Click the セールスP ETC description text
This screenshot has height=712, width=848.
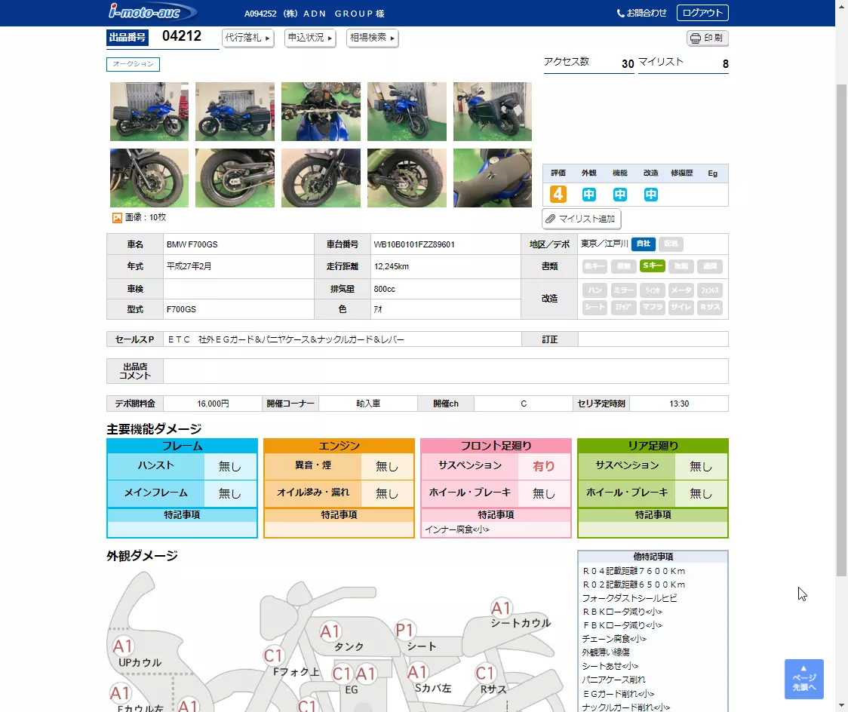(286, 339)
